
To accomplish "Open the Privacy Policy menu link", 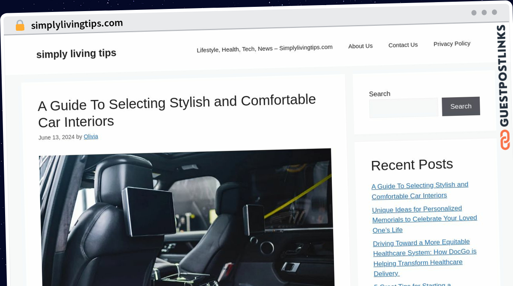I will pyautogui.click(x=452, y=44).
